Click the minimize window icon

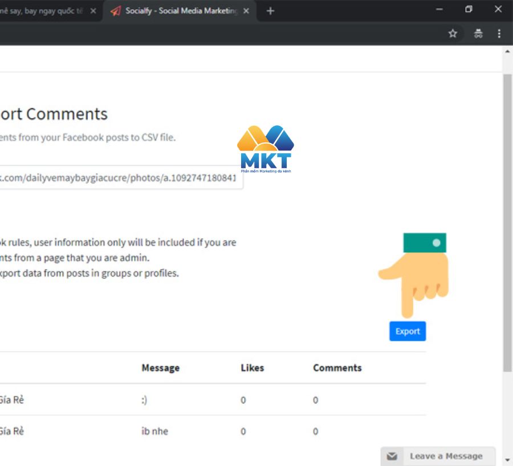pyautogui.click(x=438, y=10)
